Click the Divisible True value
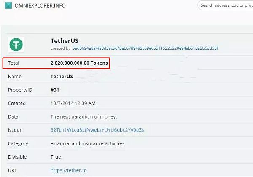The height and width of the screenshot is (177, 253). pos(56,157)
